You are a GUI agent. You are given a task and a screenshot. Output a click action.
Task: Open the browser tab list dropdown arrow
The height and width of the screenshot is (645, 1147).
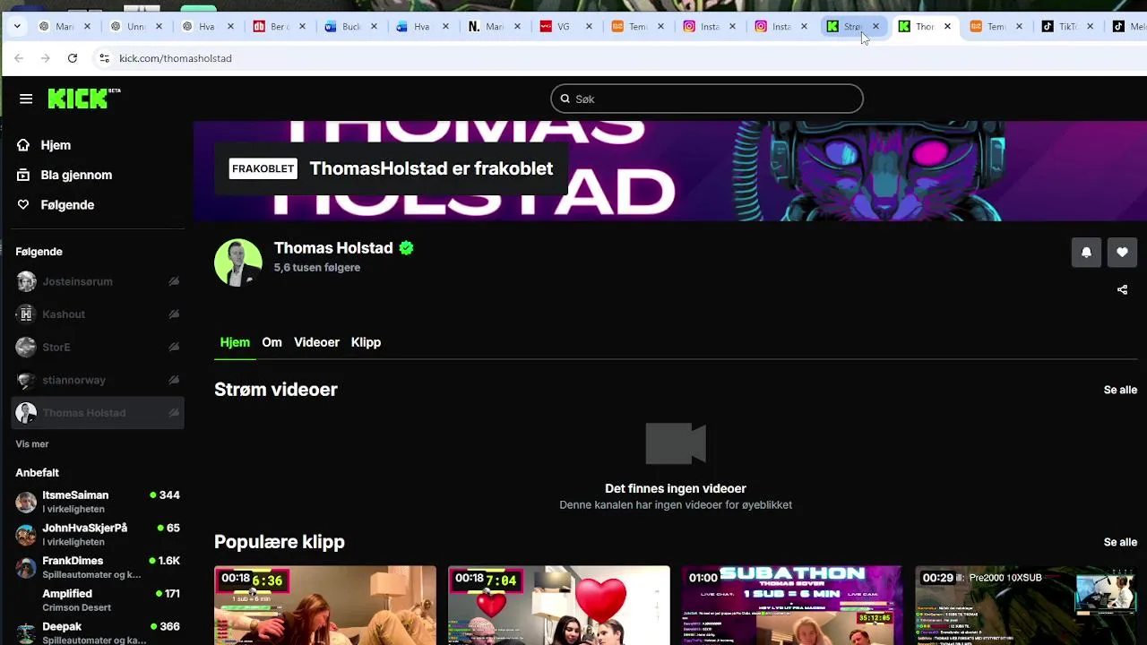tap(17, 27)
